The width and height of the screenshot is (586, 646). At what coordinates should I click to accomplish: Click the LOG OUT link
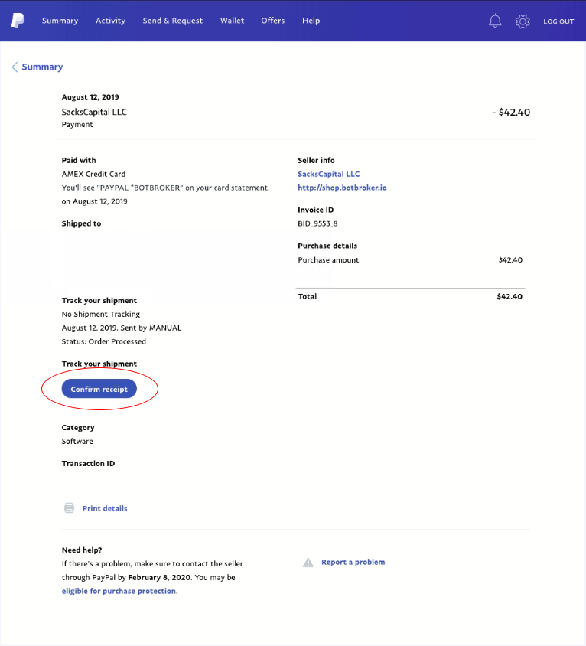(x=558, y=21)
